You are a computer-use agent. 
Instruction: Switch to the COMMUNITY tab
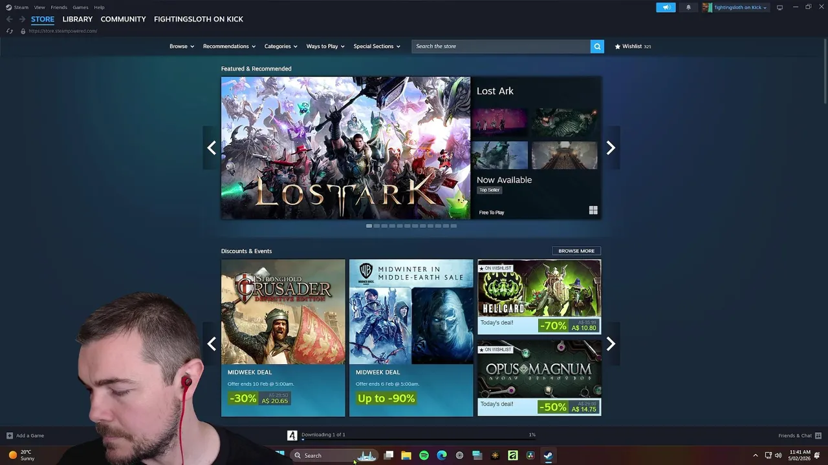click(124, 19)
